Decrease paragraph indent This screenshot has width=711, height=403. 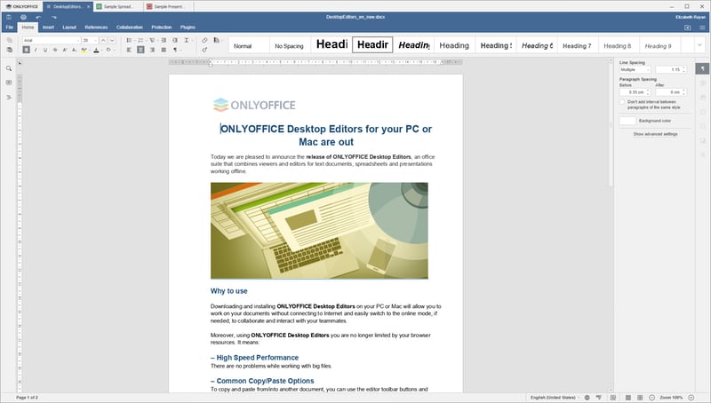[164, 40]
